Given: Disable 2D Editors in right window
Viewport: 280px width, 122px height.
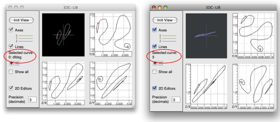Looking at the screenshot, I should click(155, 88).
